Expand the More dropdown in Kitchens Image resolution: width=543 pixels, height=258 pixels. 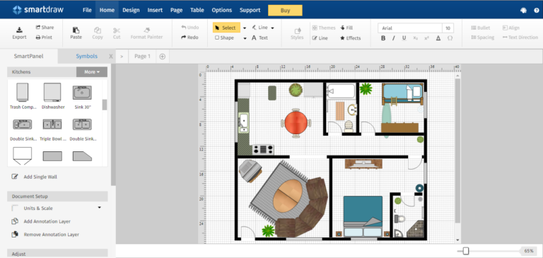[x=92, y=72]
